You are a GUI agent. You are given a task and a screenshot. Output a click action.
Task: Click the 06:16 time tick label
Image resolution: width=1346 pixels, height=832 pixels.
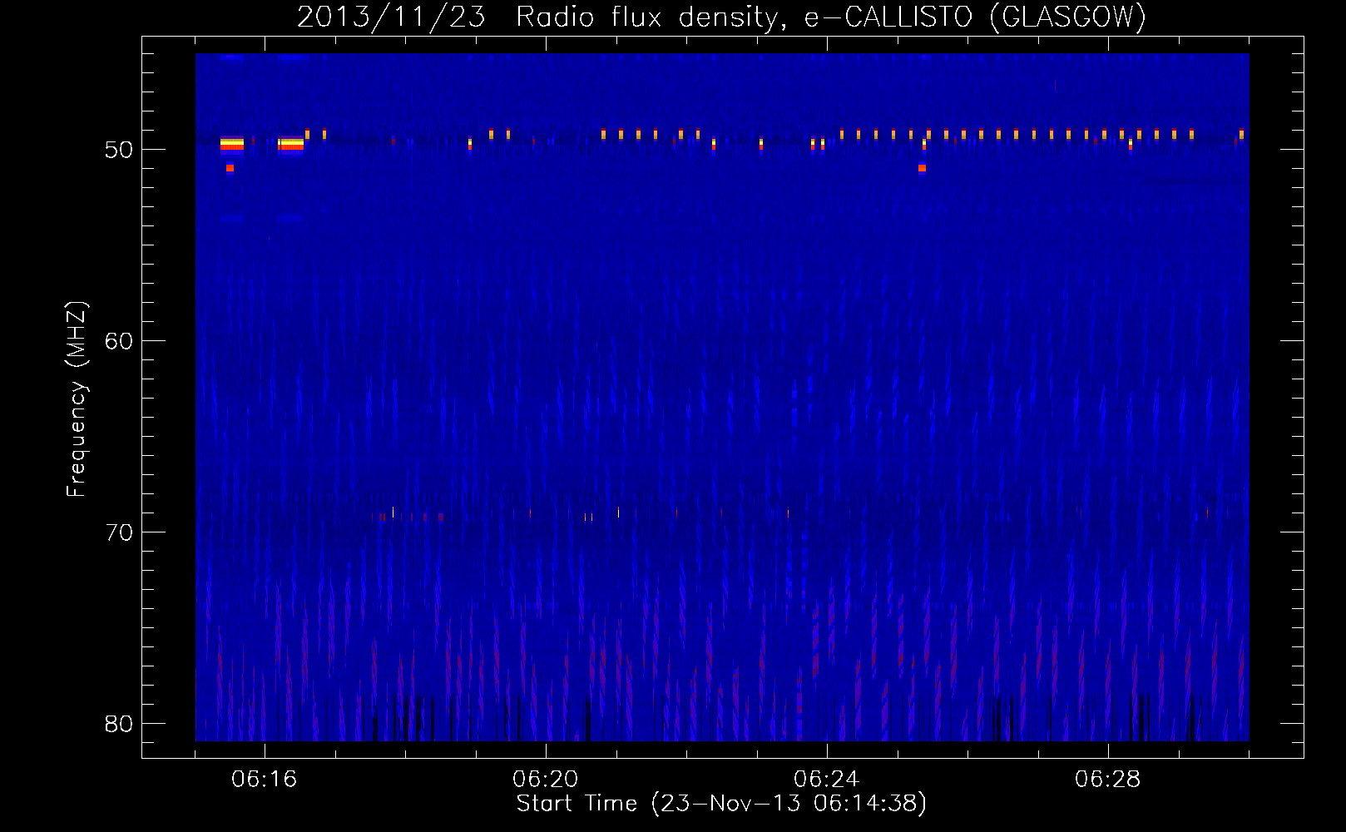pyautogui.click(x=265, y=780)
